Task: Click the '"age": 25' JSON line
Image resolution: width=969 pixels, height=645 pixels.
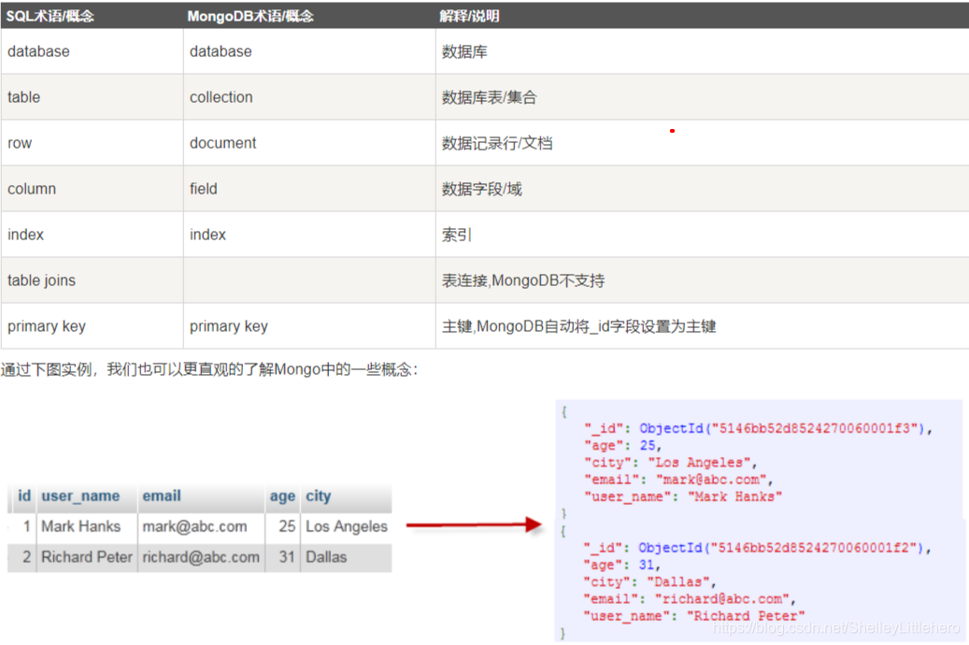Action: tap(623, 445)
